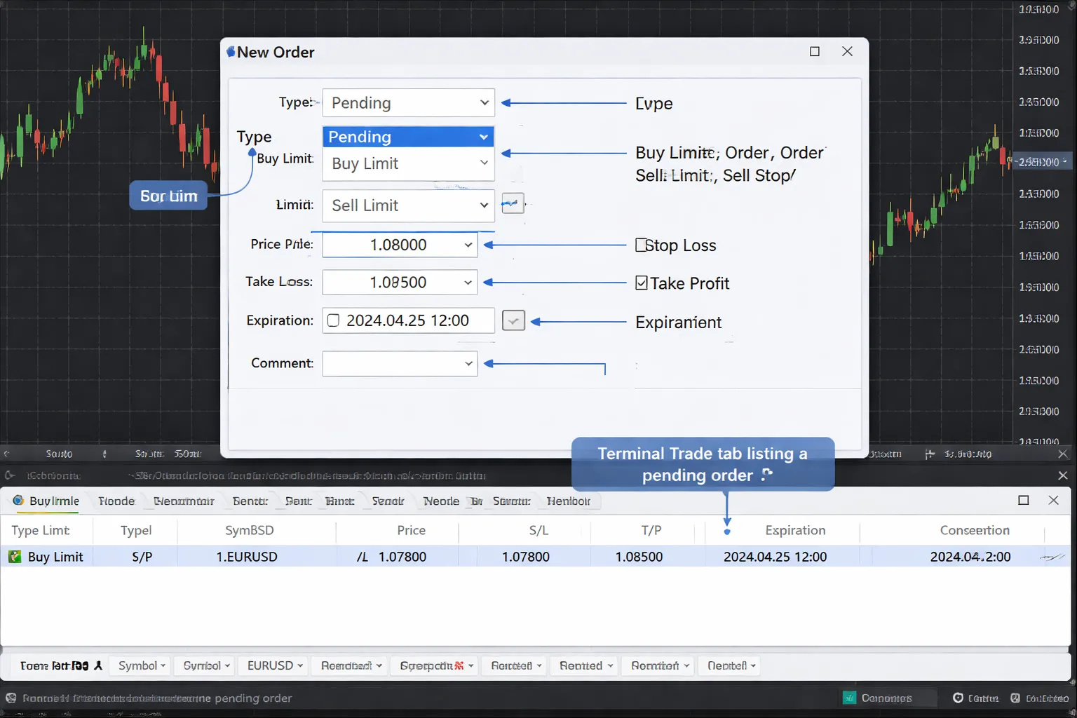Click the person icon in bottom filter bar
The width and height of the screenshot is (1077, 718).
[x=98, y=665]
